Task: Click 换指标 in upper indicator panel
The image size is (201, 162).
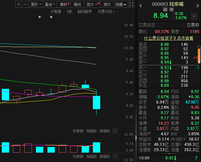Action: (x=105, y=131)
